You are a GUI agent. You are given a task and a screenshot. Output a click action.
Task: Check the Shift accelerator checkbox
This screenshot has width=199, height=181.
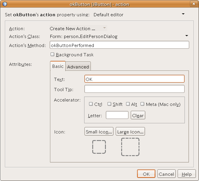pos(109,104)
